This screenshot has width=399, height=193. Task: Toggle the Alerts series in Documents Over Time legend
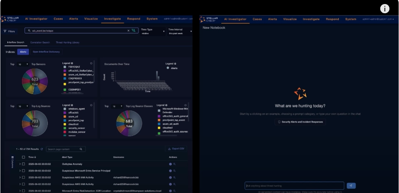pos(172,68)
